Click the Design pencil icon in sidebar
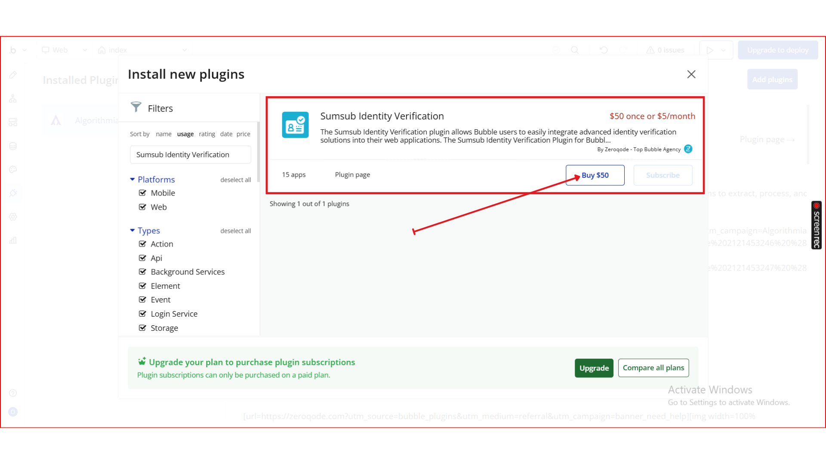This screenshot has width=826, height=464. point(13,75)
